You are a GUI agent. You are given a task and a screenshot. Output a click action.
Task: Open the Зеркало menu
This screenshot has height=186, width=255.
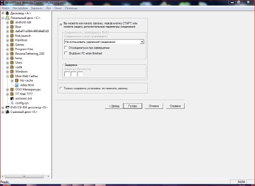[37, 8]
